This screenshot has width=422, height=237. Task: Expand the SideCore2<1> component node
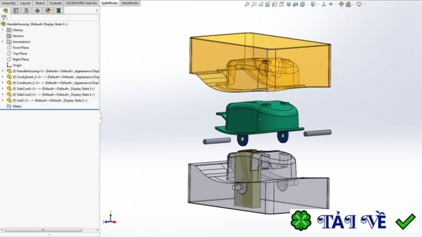pyautogui.click(x=3, y=95)
